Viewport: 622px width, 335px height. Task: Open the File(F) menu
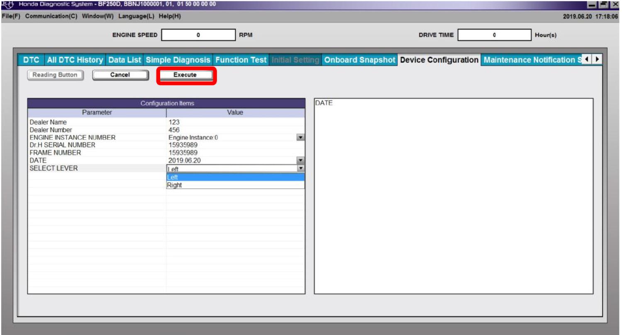tap(12, 16)
